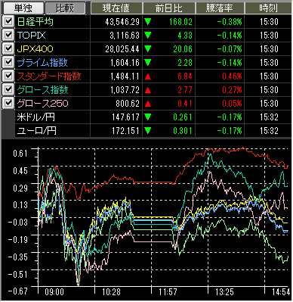This screenshot has height=302, width=293.
Task: Select the プライム指数 row label
Action: (42, 63)
